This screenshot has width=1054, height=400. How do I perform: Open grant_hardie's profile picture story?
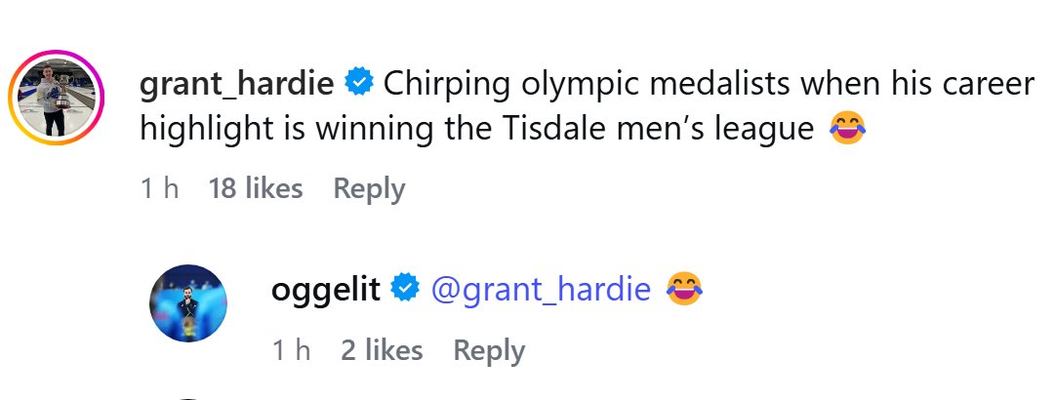point(57,98)
